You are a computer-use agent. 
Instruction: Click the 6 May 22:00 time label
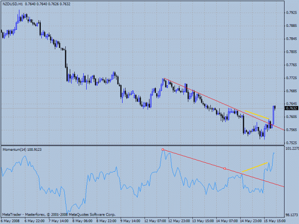point(35,221)
